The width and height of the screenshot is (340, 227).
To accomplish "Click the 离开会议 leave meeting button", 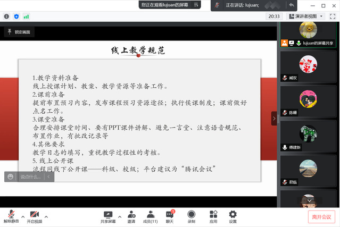I will [x=321, y=216].
